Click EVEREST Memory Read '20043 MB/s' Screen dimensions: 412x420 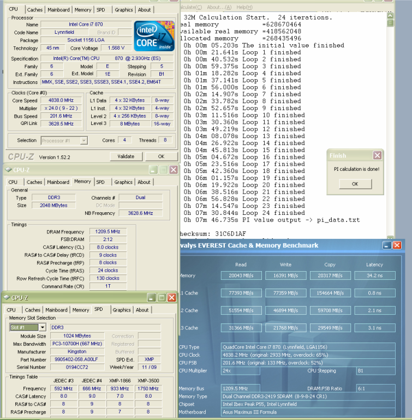(x=241, y=275)
